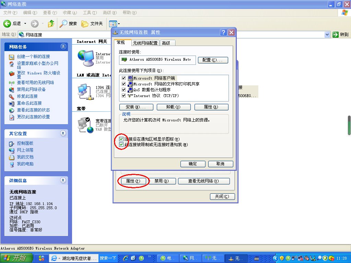Uncheck QoS 数据包计划程序 checkbox
Screen dimensions: 351x263
[124, 90]
